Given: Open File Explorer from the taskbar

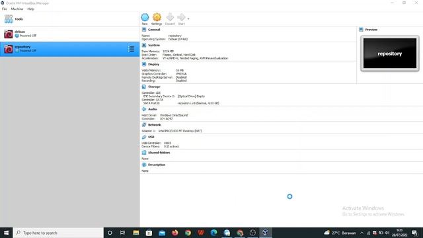Looking at the screenshot, I should point(136,233).
